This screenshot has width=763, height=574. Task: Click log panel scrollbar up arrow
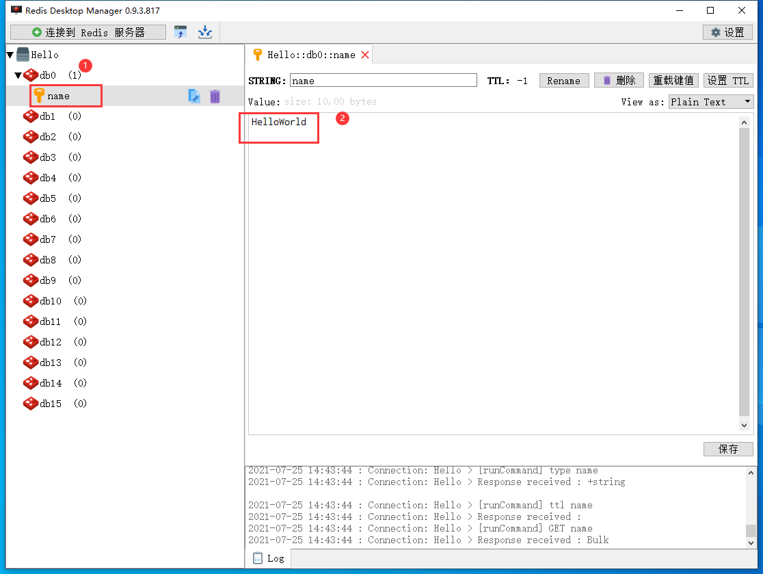[751, 473]
